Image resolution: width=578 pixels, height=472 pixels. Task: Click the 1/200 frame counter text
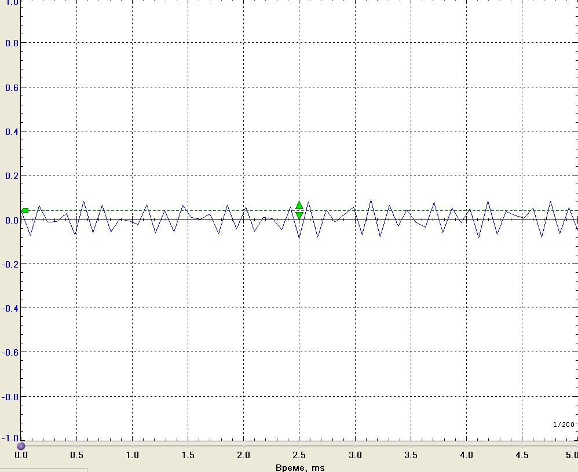[x=564, y=425]
